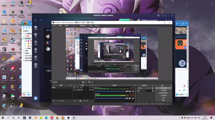Image resolution: width=215 pixels, height=120 pixels.
Task: Open the Help menu in OBS
Action: (97, 25)
